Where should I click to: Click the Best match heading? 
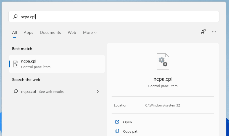click(x=22, y=49)
